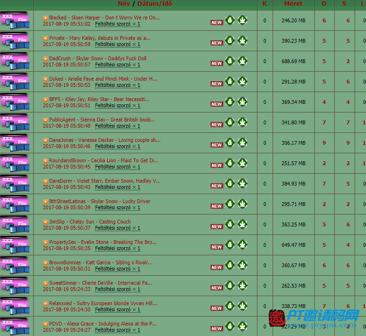The image size is (366, 336).
Task: Click download arrow for BFFS - Kiley Jay row
Action: [243, 102]
